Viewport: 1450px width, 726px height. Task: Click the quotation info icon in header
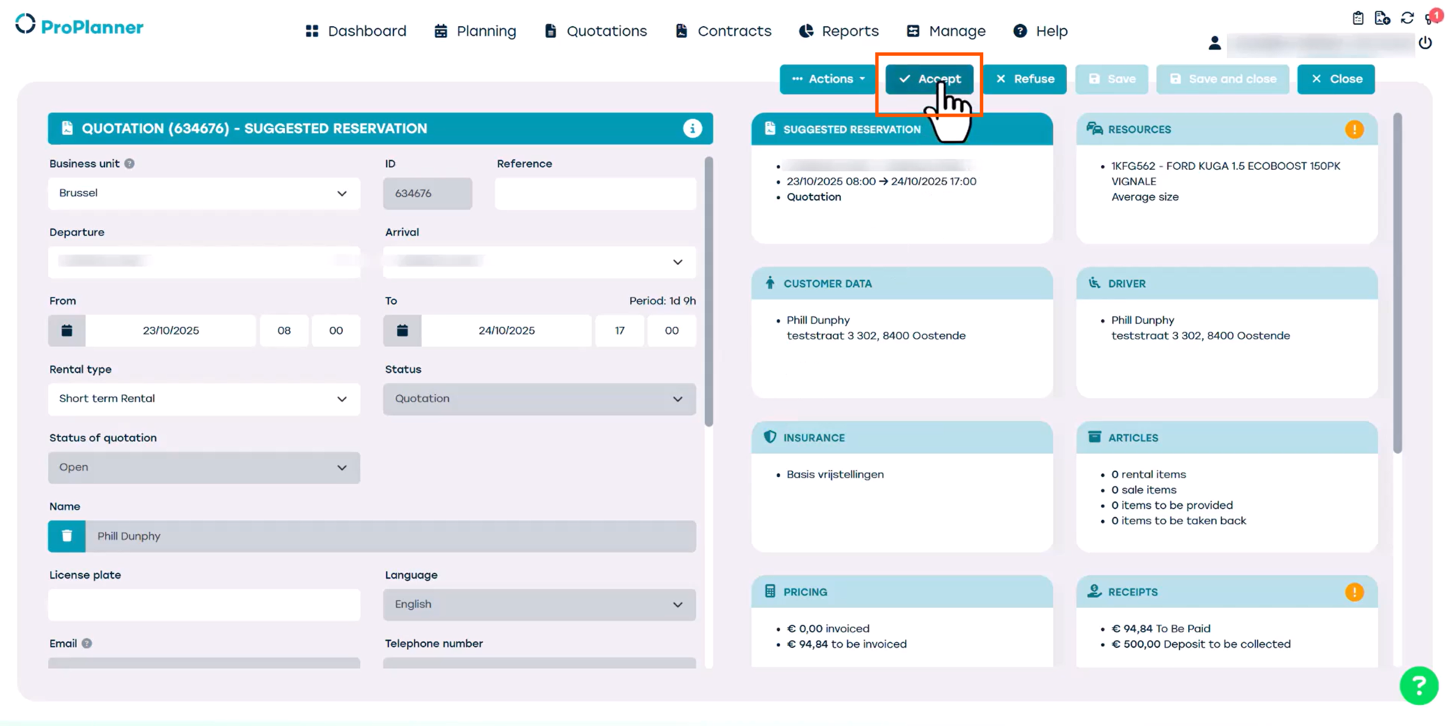click(x=692, y=129)
